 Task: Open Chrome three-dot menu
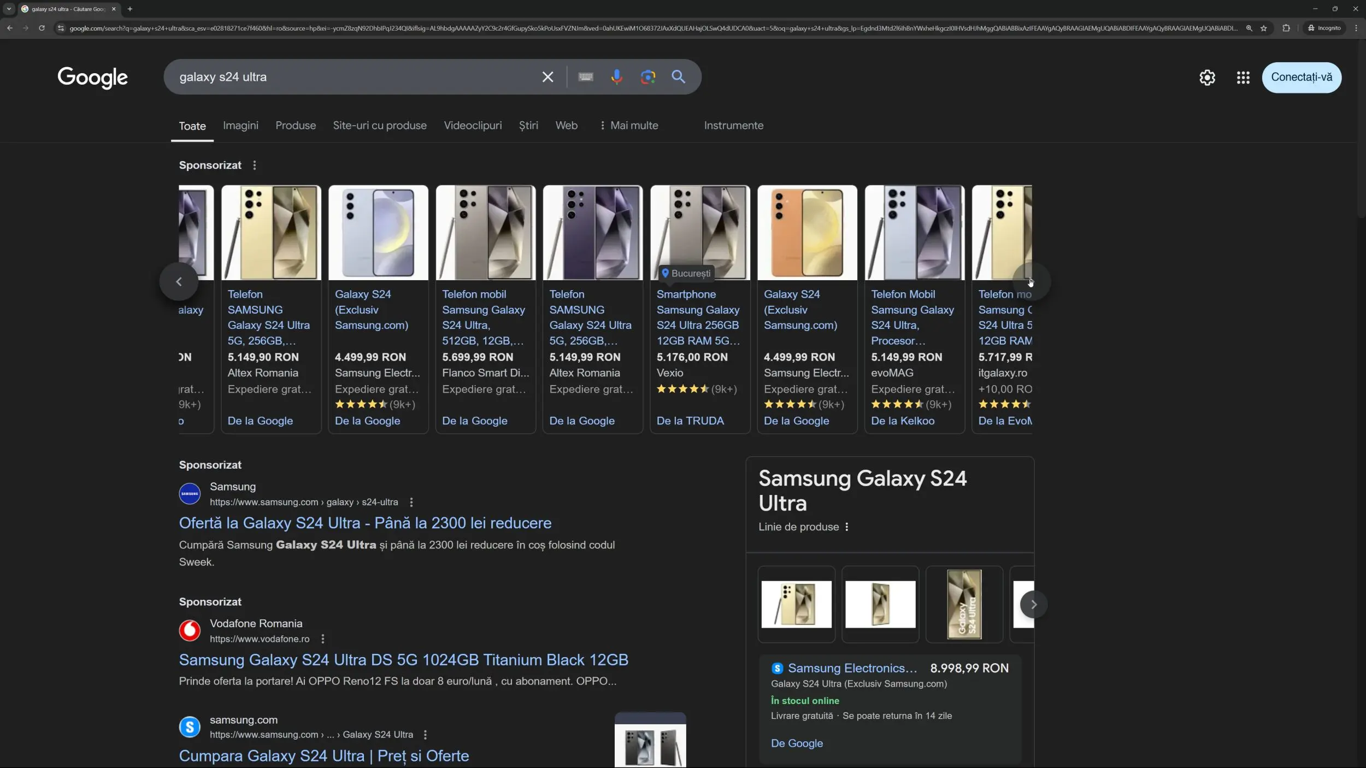pos(1356,28)
